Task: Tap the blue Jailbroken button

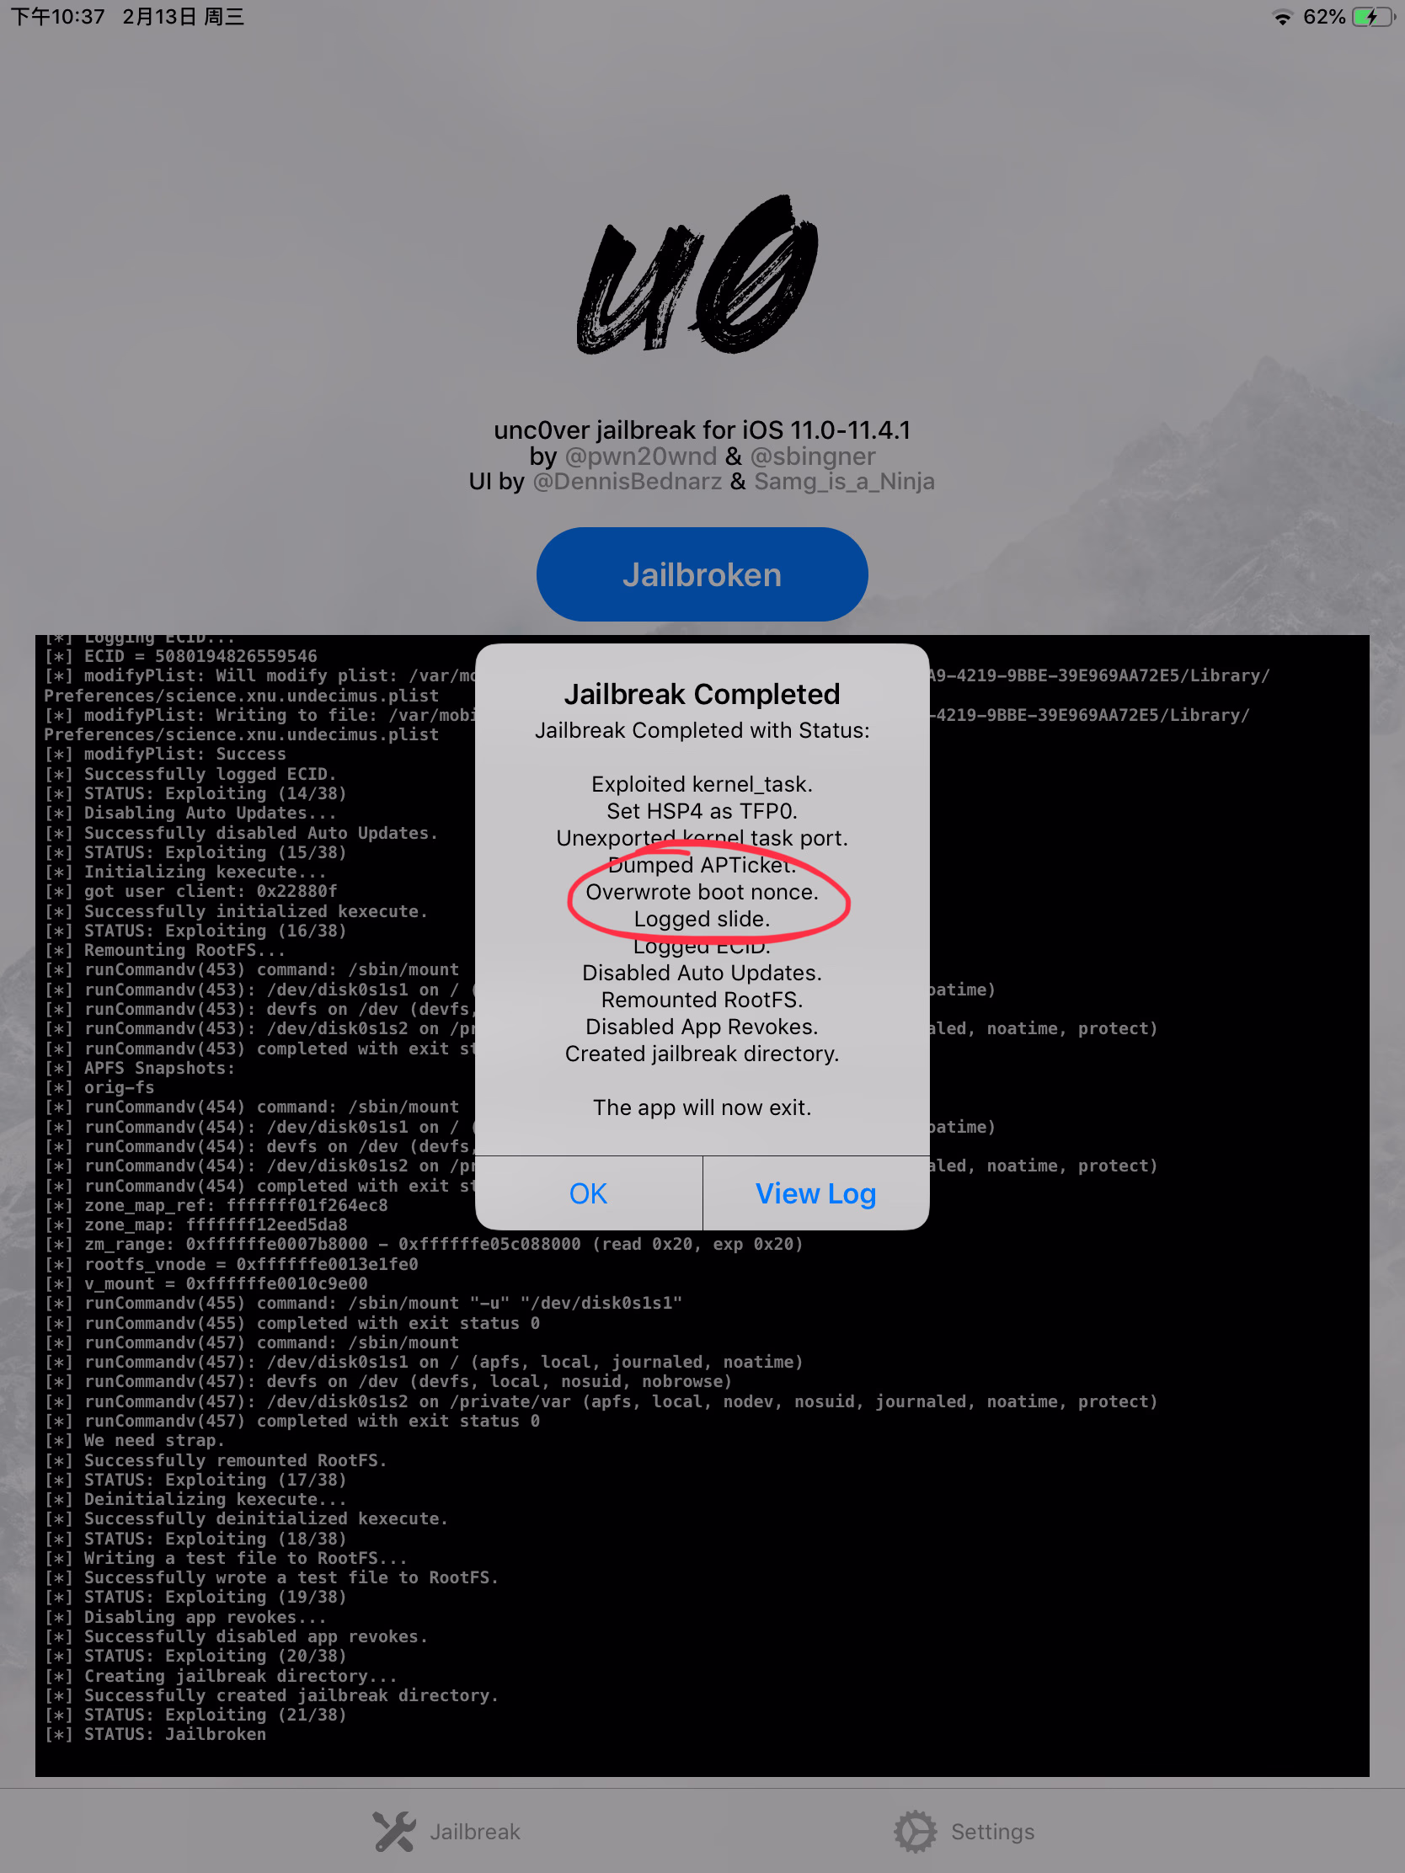Action: click(x=702, y=574)
